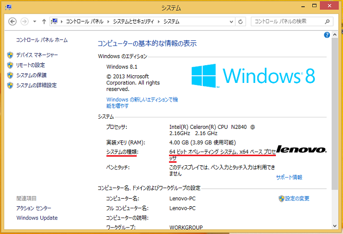Open システムの保護
This screenshot has height=234, width=343.
[x=31, y=75]
